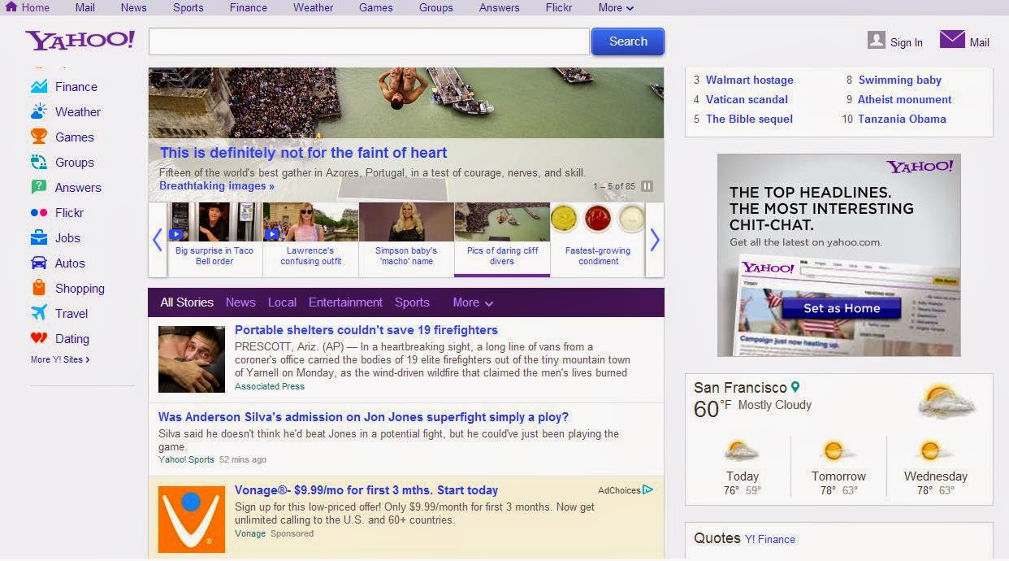The width and height of the screenshot is (1009, 561).
Task: Expand the More dropdown in stories tab bar
Action: 473,302
